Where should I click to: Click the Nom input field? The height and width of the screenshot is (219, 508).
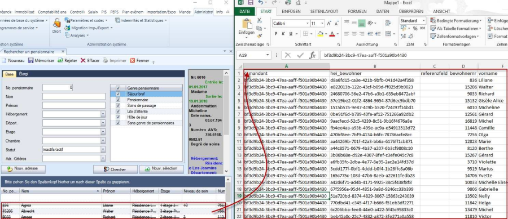[x=74, y=97]
